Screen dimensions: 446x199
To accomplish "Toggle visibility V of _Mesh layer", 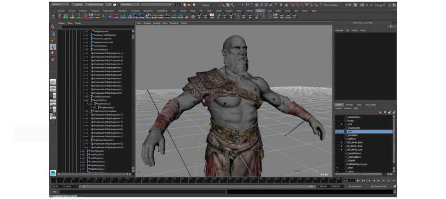I will [337, 168].
